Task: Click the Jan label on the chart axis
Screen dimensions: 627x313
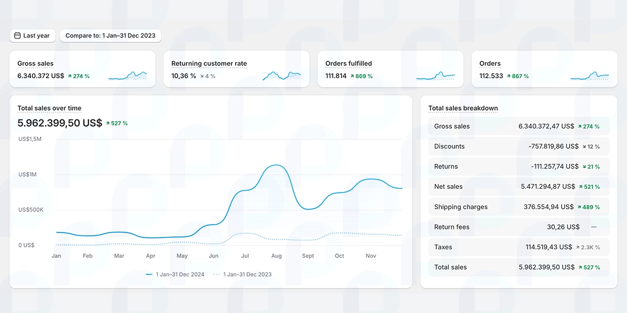Action: [x=56, y=256]
